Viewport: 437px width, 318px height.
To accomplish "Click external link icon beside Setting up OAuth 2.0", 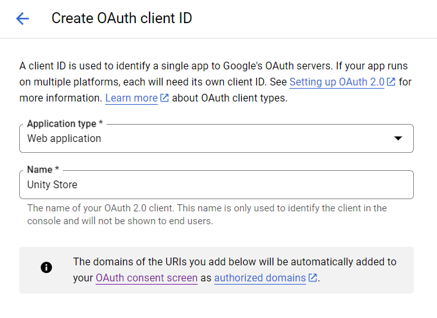I will (x=391, y=82).
